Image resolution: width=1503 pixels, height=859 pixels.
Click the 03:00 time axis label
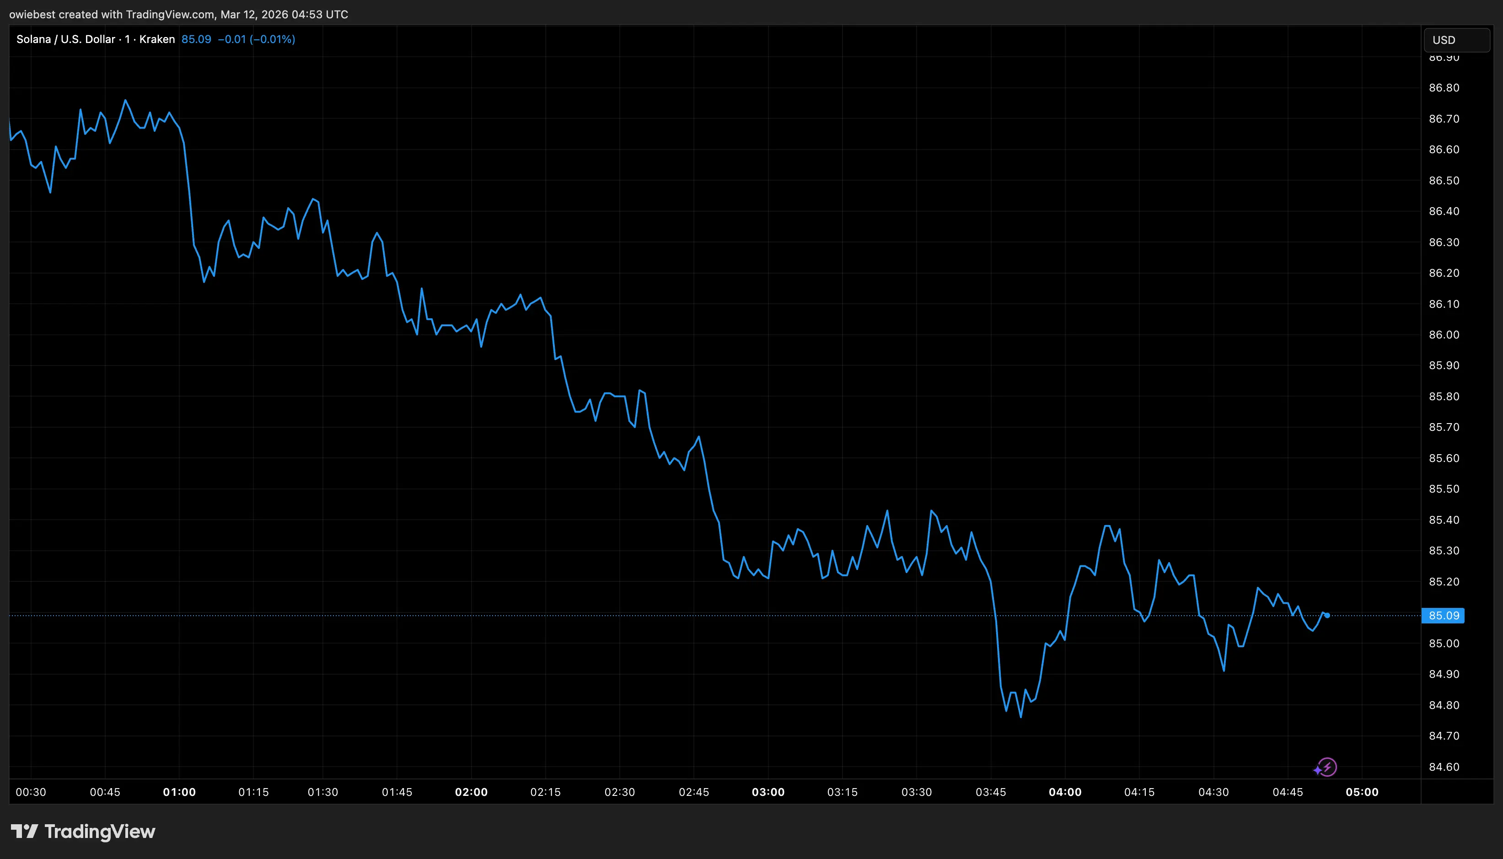[x=768, y=792]
